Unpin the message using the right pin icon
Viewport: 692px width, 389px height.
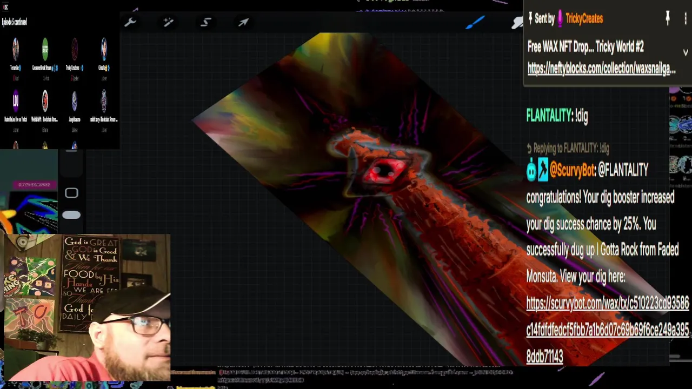[668, 18]
